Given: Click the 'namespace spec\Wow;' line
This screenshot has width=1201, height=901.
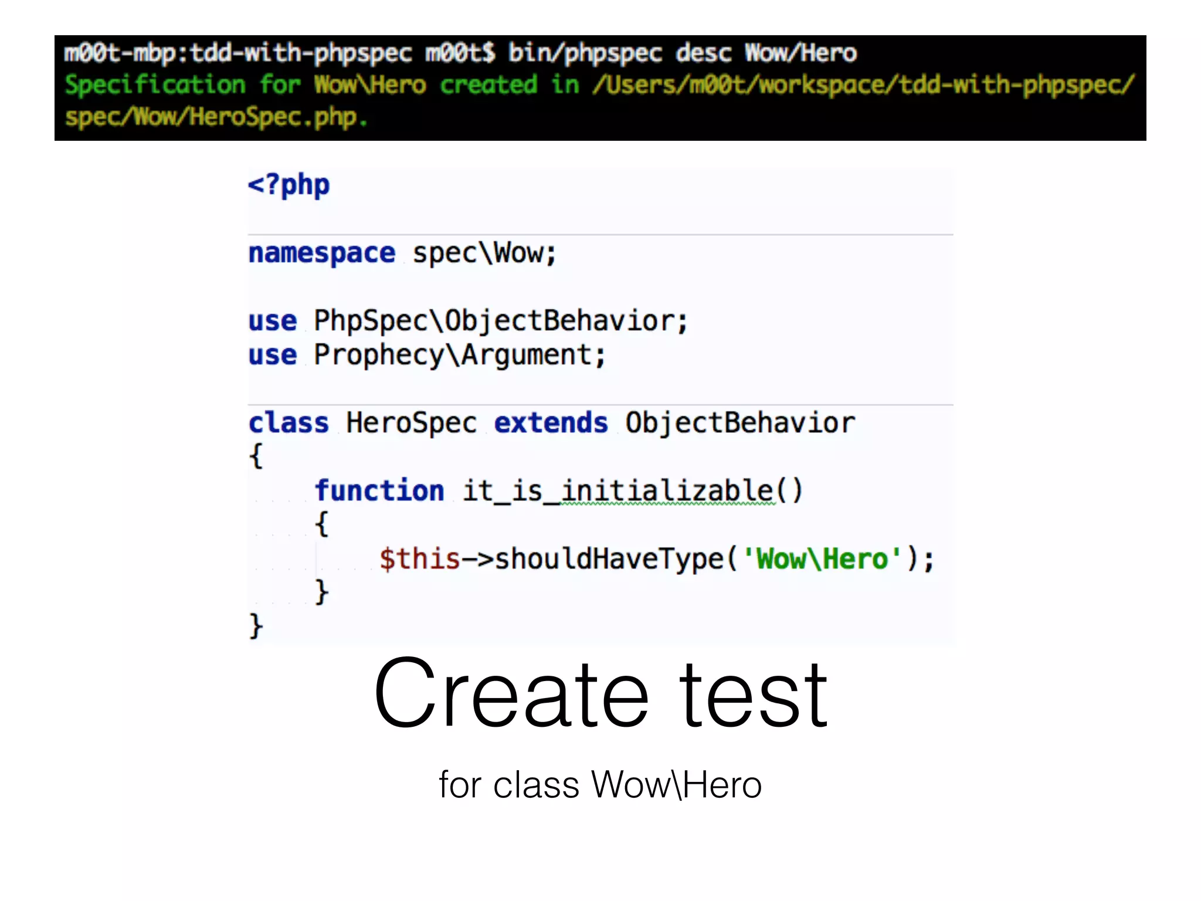Looking at the screenshot, I should click(x=402, y=253).
